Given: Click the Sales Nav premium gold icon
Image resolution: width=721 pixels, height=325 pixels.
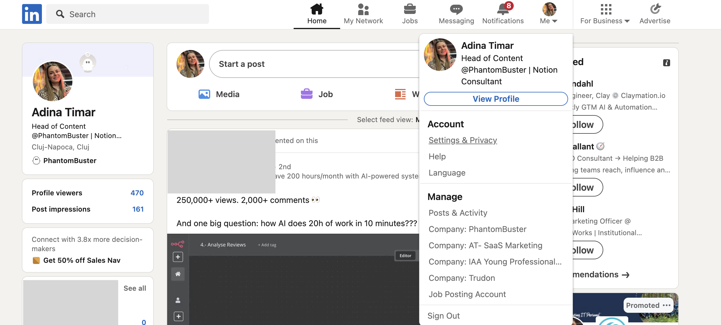Looking at the screenshot, I should pos(36,260).
